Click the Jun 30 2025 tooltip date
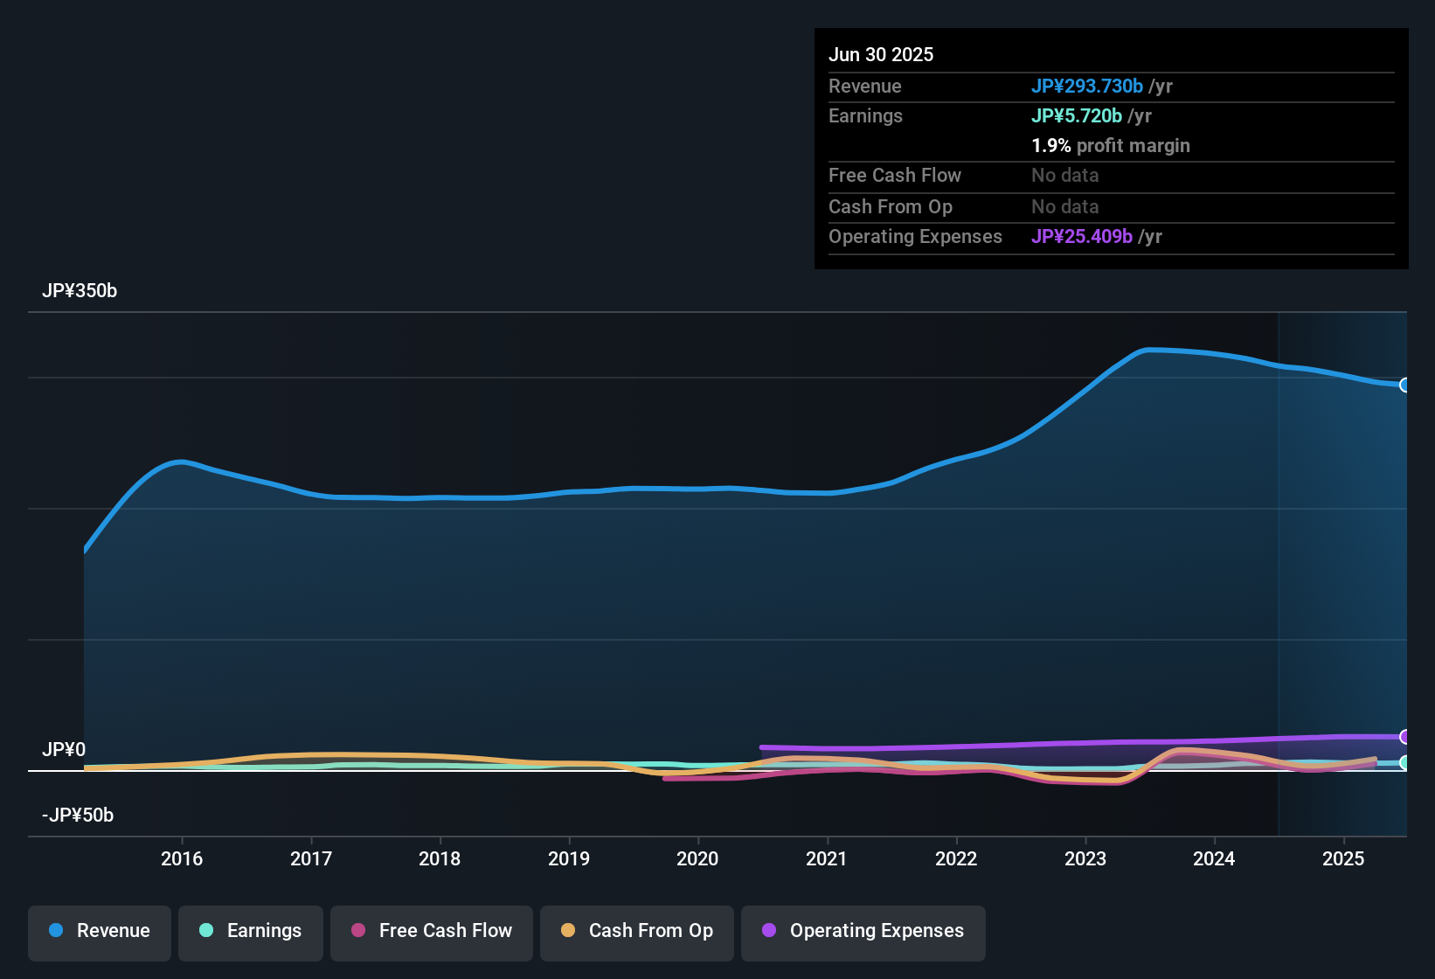The width and height of the screenshot is (1435, 979). [881, 54]
